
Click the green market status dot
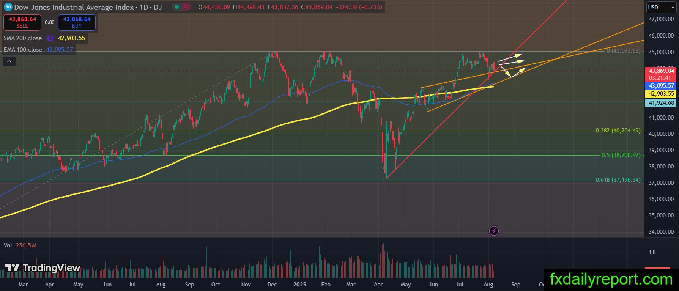coord(177,7)
